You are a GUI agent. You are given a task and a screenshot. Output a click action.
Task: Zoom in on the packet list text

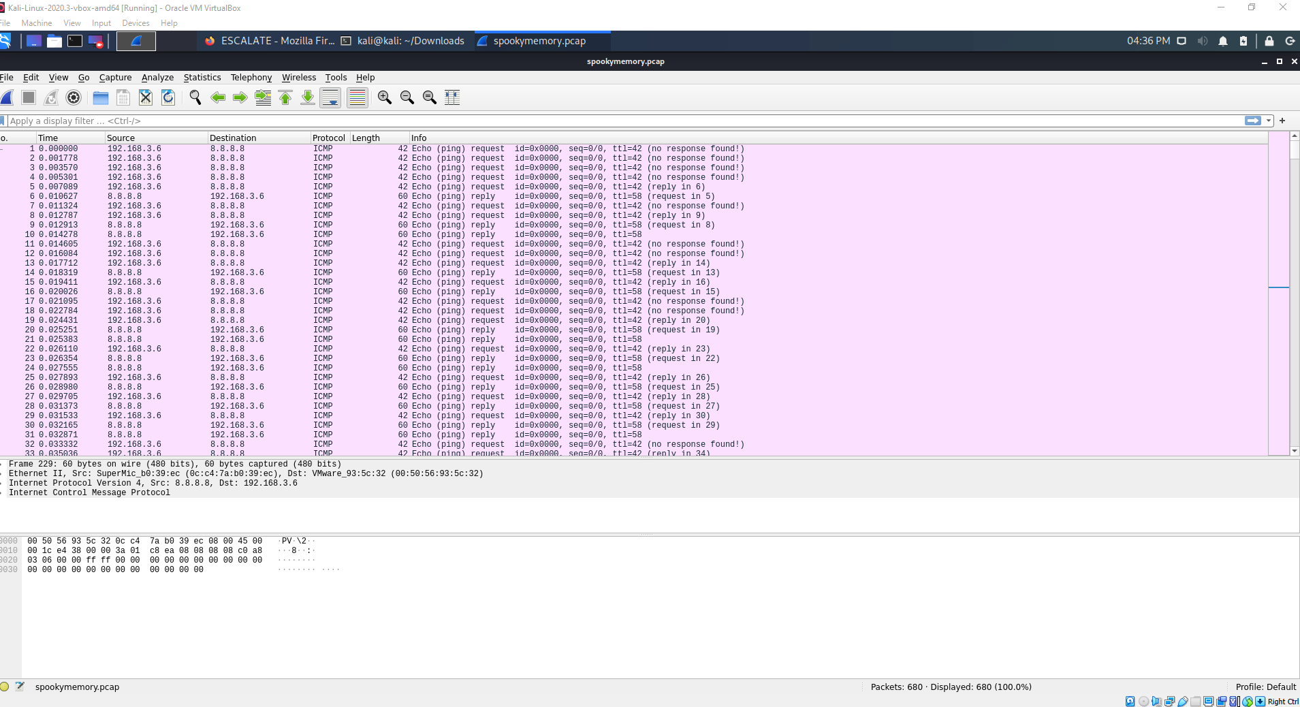[x=384, y=97]
